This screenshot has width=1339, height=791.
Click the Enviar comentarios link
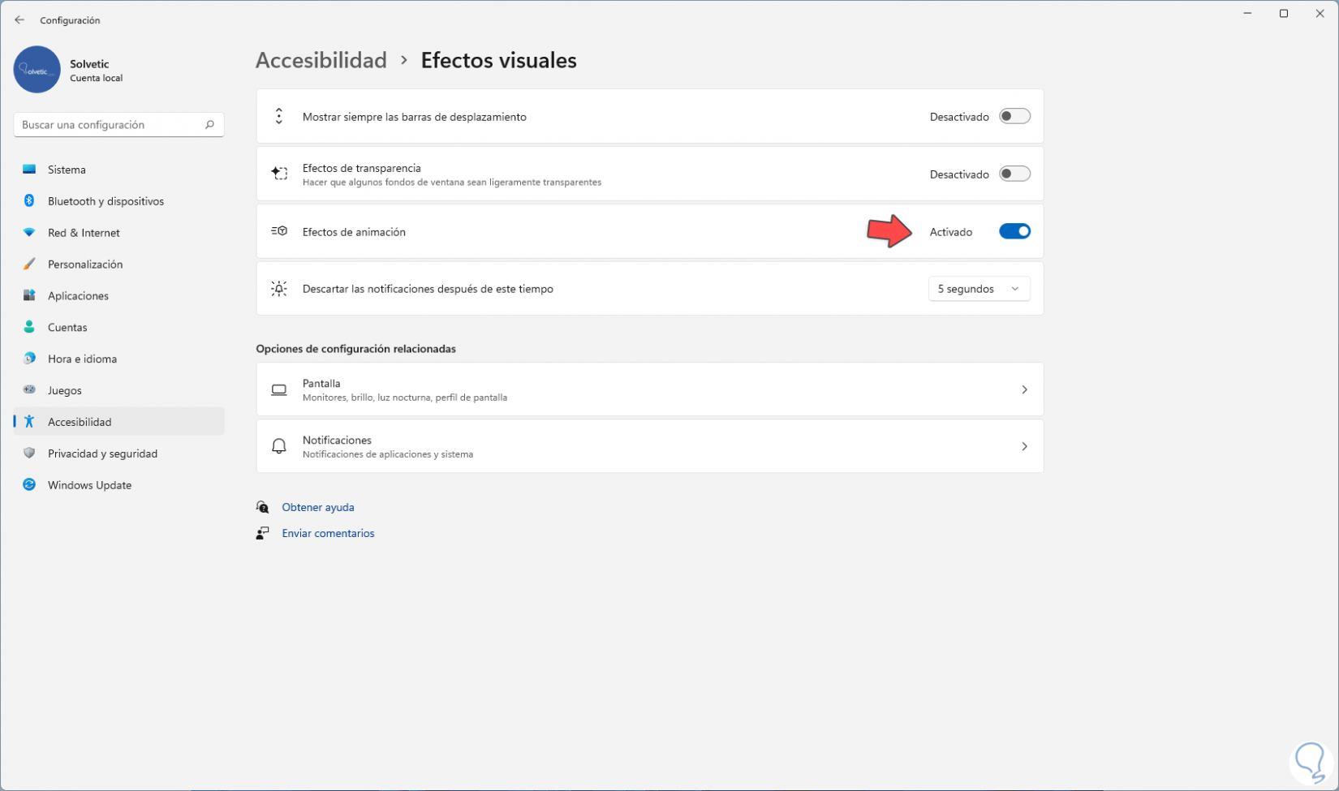point(328,533)
